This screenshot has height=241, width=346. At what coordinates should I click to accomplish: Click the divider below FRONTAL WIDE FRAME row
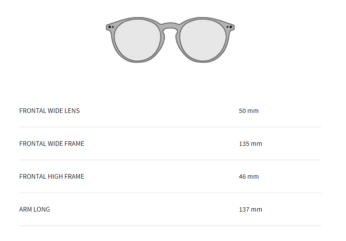170,160
